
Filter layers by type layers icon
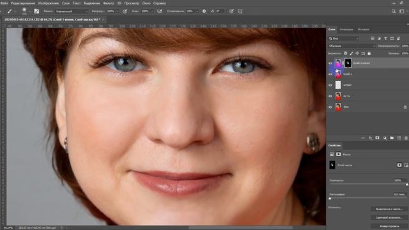point(385,38)
